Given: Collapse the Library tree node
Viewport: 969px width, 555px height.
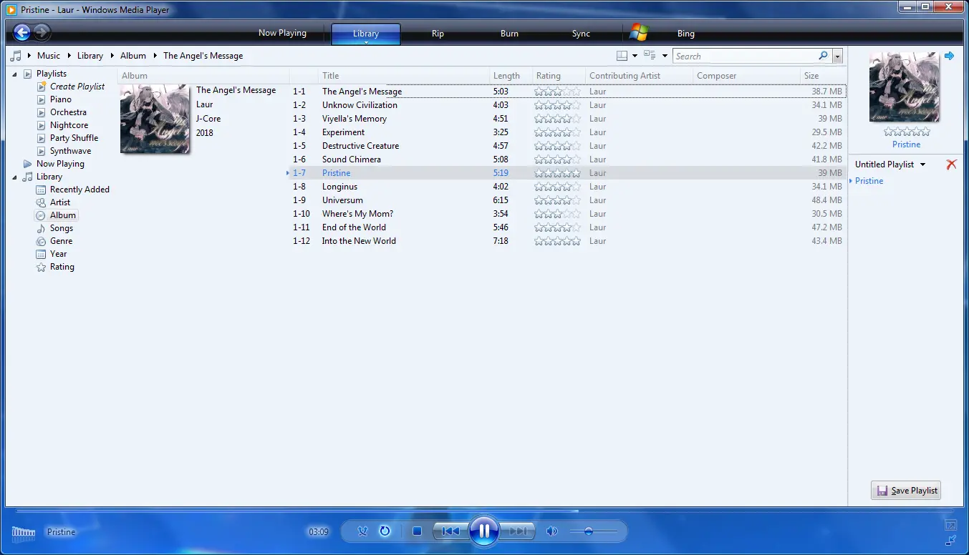Looking at the screenshot, I should pos(15,177).
